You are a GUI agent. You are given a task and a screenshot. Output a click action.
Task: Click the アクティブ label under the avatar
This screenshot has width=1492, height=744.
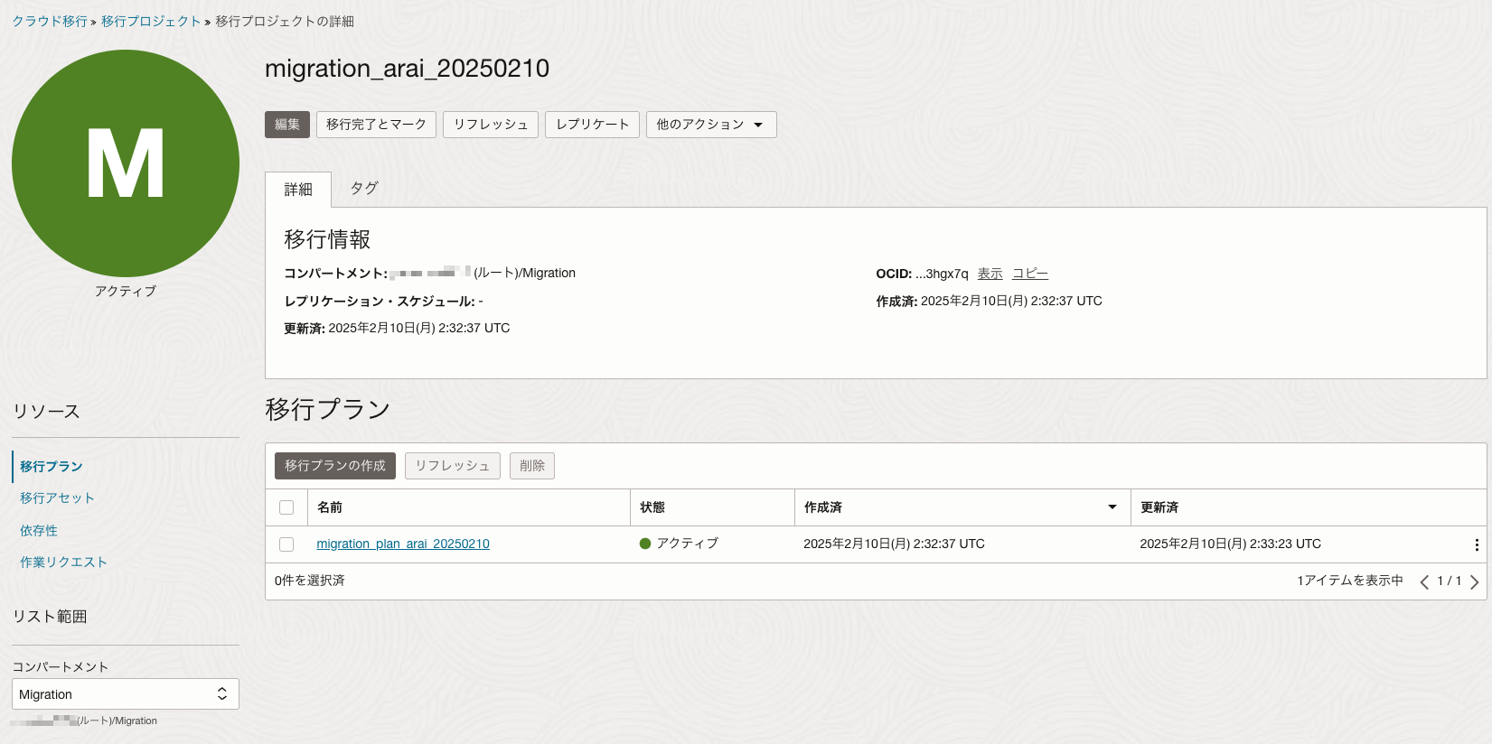point(126,292)
